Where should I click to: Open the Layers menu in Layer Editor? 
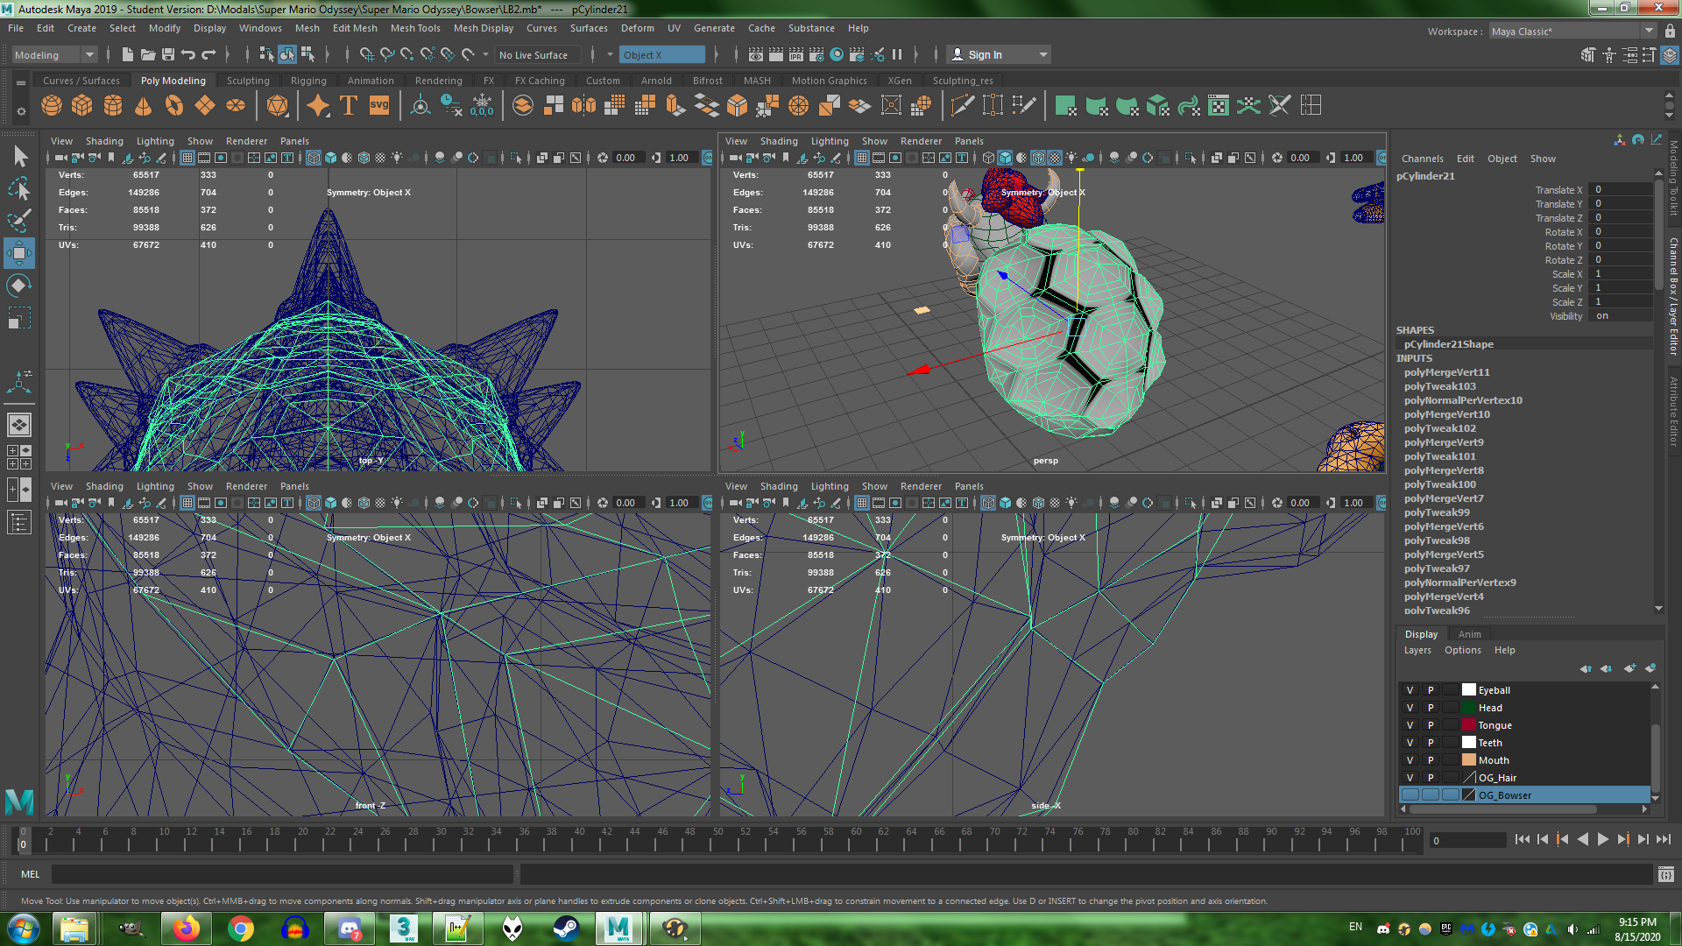point(1417,650)
